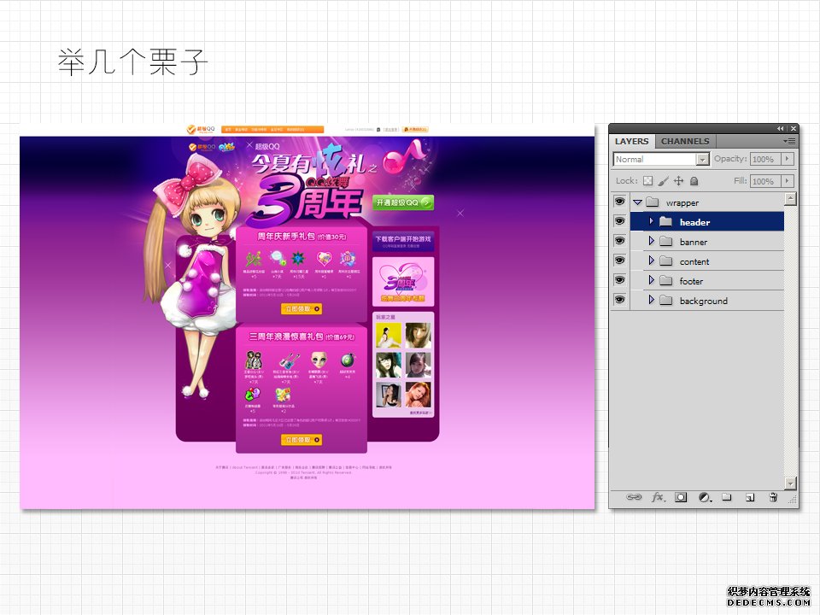Switch to the Layers tab

click(632, 141)
